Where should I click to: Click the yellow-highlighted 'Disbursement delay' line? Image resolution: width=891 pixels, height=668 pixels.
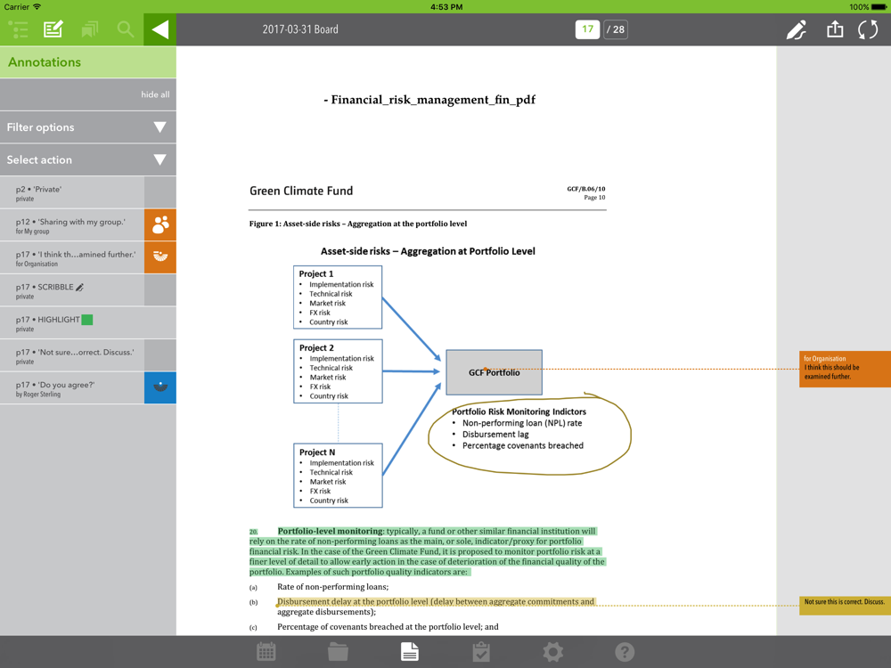click(x=436, y=601)
